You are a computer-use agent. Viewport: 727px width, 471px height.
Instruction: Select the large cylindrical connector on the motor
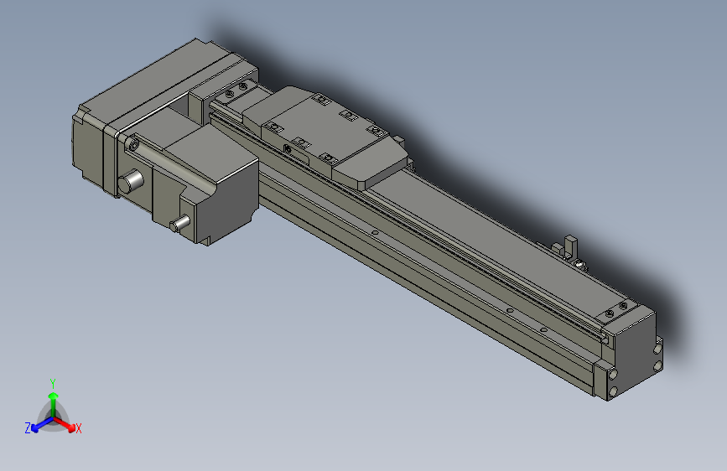click(130, 181)
